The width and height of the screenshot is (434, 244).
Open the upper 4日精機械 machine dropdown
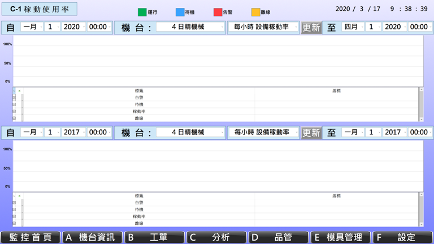[x=190, y=27]
